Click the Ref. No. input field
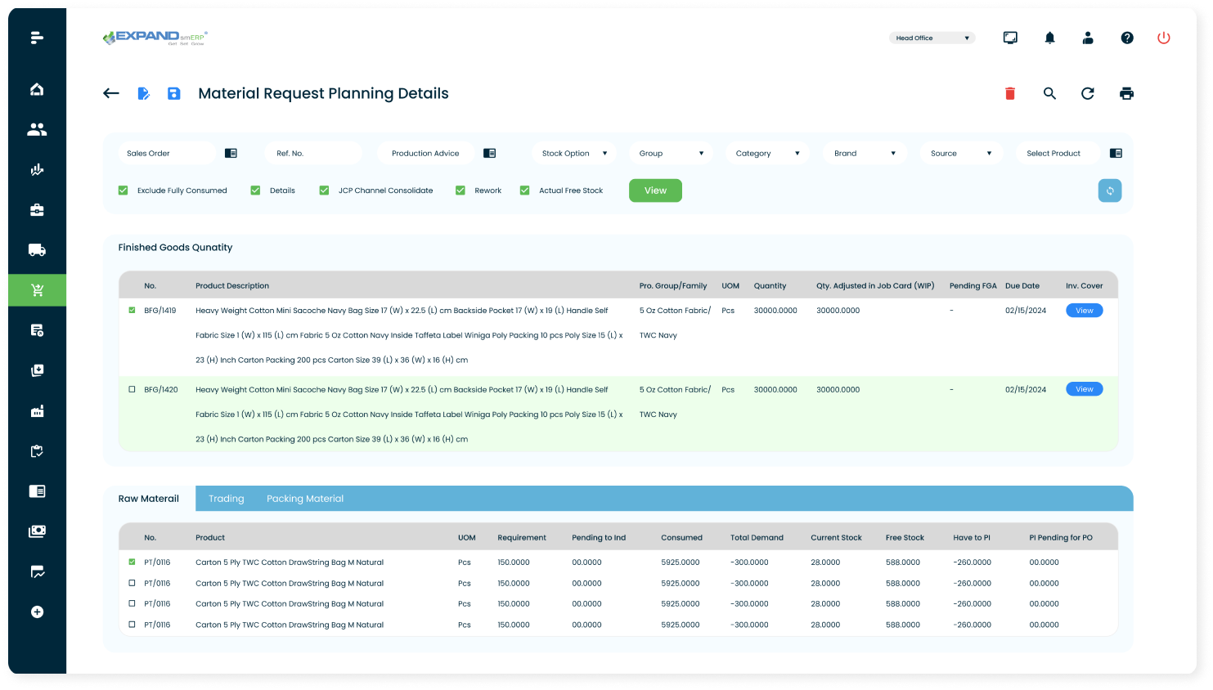Screen dimensions: 1213x690 (x=312, y=154)
